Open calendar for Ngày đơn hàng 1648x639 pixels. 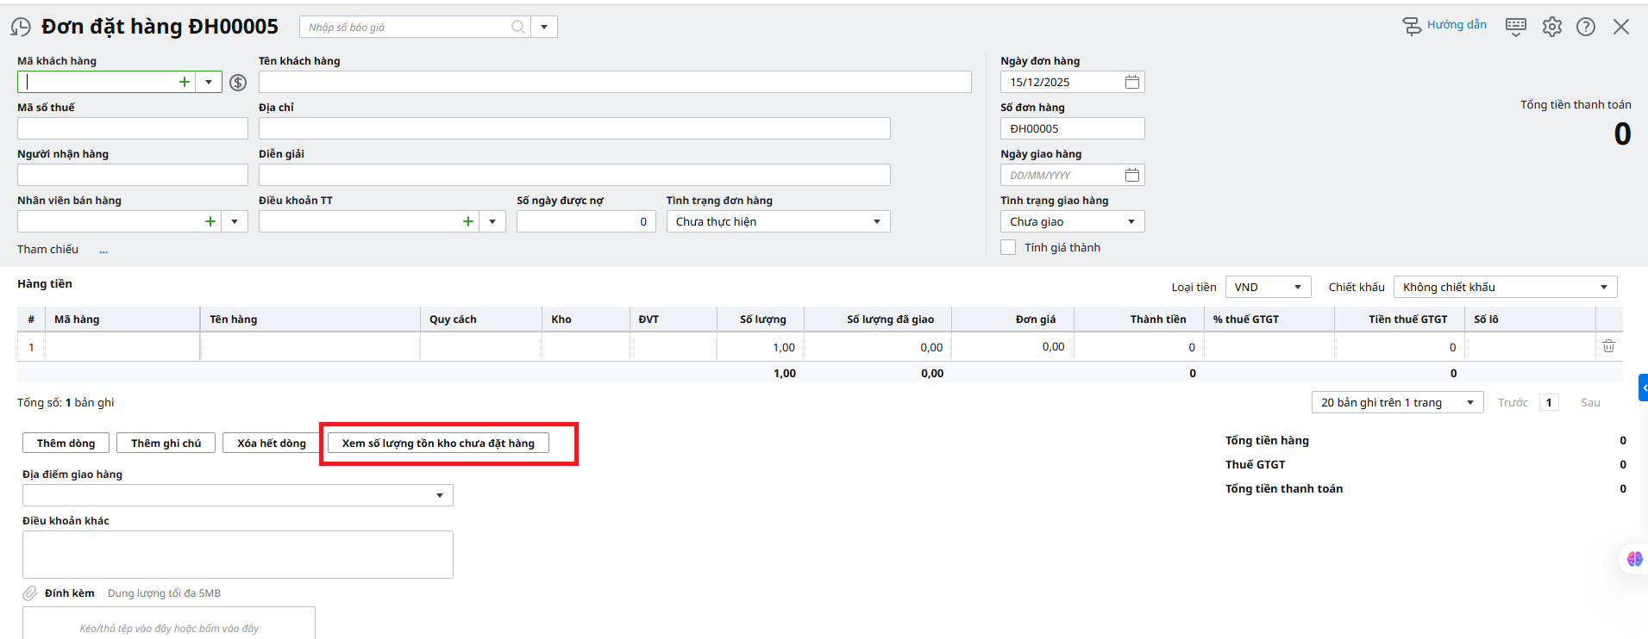[x=1132, y=82]
